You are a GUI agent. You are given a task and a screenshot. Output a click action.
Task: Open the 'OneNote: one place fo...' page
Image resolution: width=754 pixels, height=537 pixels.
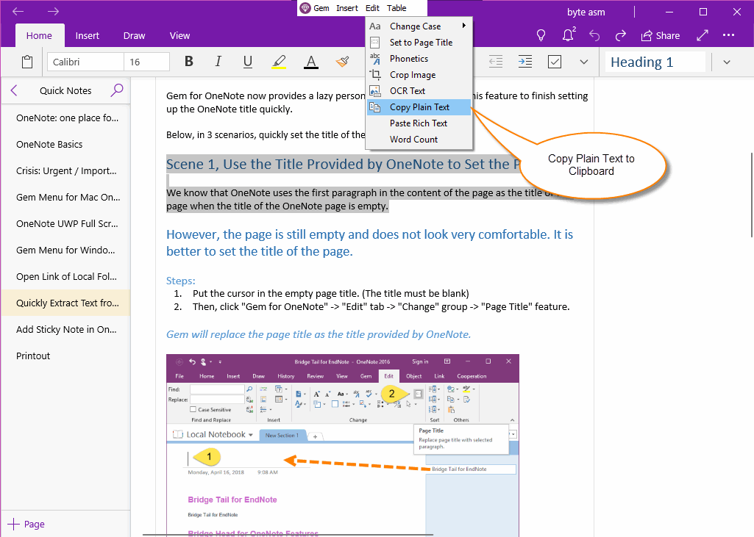pos(66,118)
